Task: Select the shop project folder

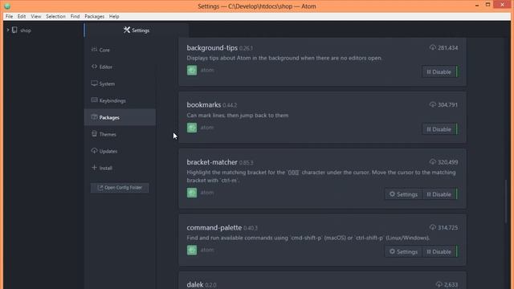Action: [26, 31]
